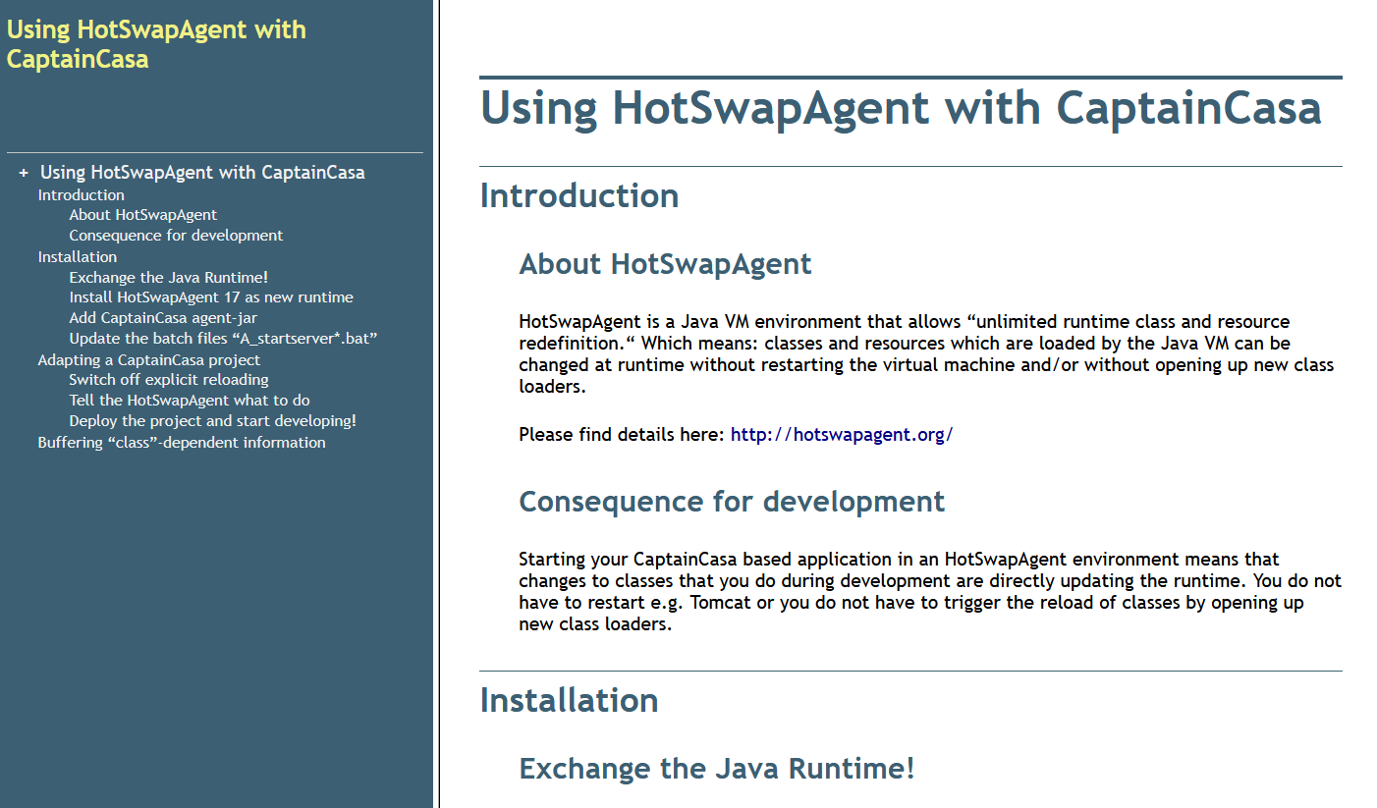Follow the http://hotswapagent.org/ hyperlink
Screen dimensions: 1377x808
click(842, 435)
